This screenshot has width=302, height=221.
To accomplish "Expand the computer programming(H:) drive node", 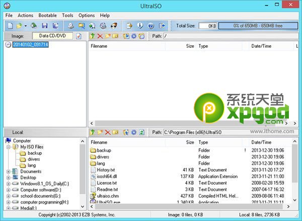I will (x=8, y=202).
